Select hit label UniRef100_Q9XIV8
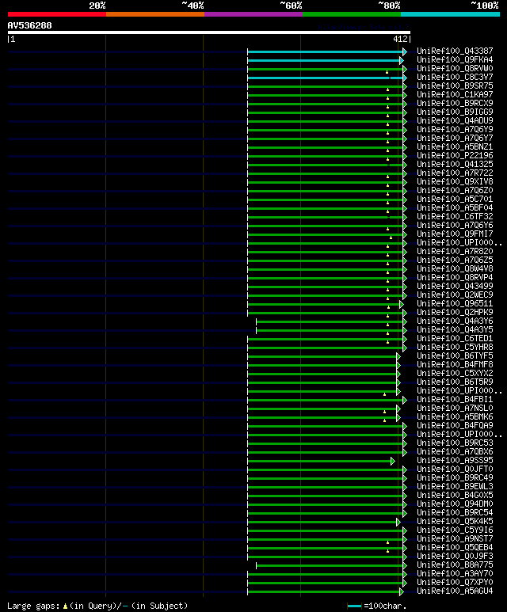The height and width of the screenshot is (612, 507). (x=455, y=181)
